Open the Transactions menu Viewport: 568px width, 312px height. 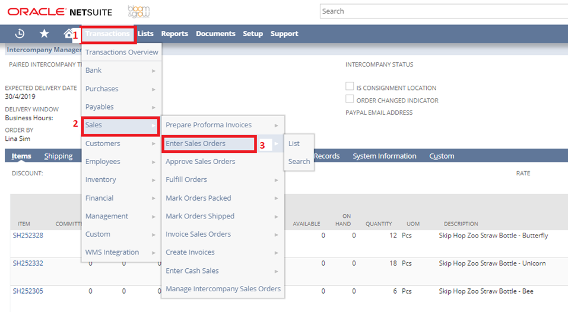point(107,34)
